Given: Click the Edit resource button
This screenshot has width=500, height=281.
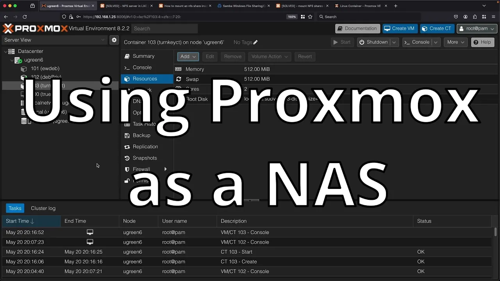Looking at the screenshot, I should (210, 57).
